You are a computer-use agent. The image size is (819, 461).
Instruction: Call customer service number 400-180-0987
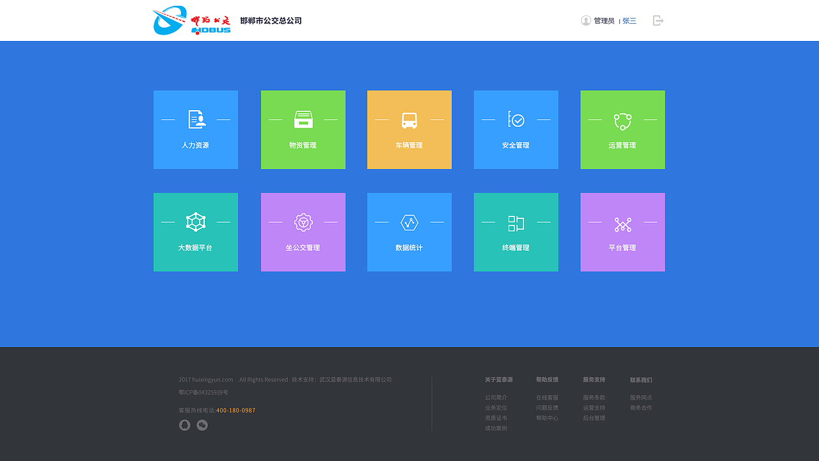coord(236,410)
